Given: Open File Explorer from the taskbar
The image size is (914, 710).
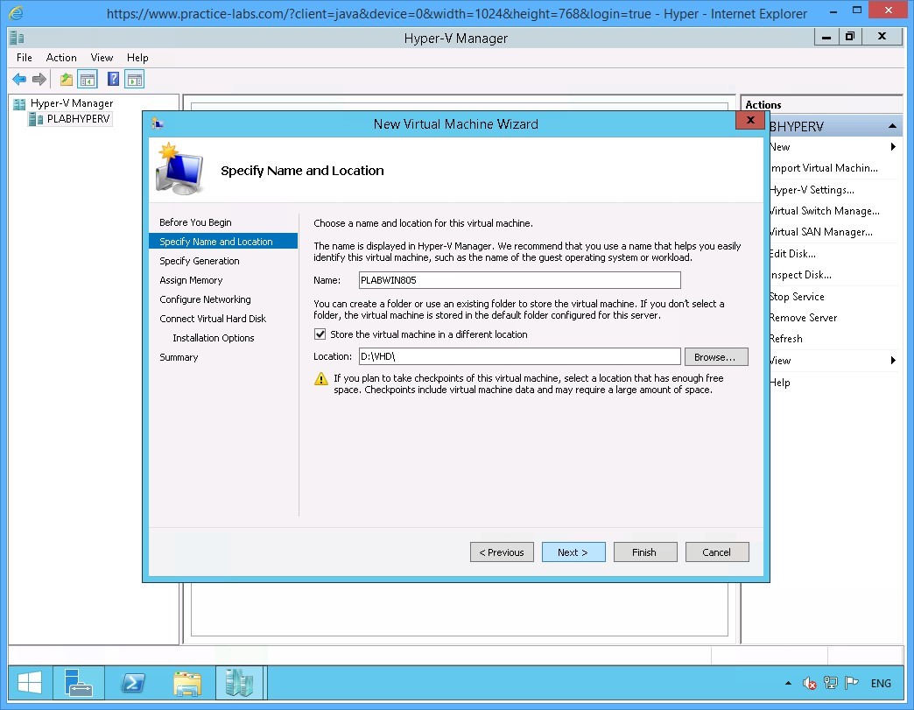Looking at the screenshot, I should (187, 683).
